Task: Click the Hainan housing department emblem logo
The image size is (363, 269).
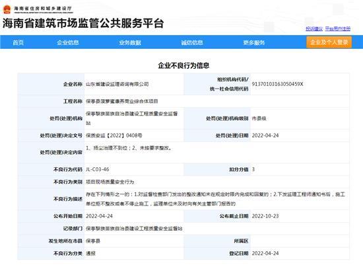Action: 7,9
